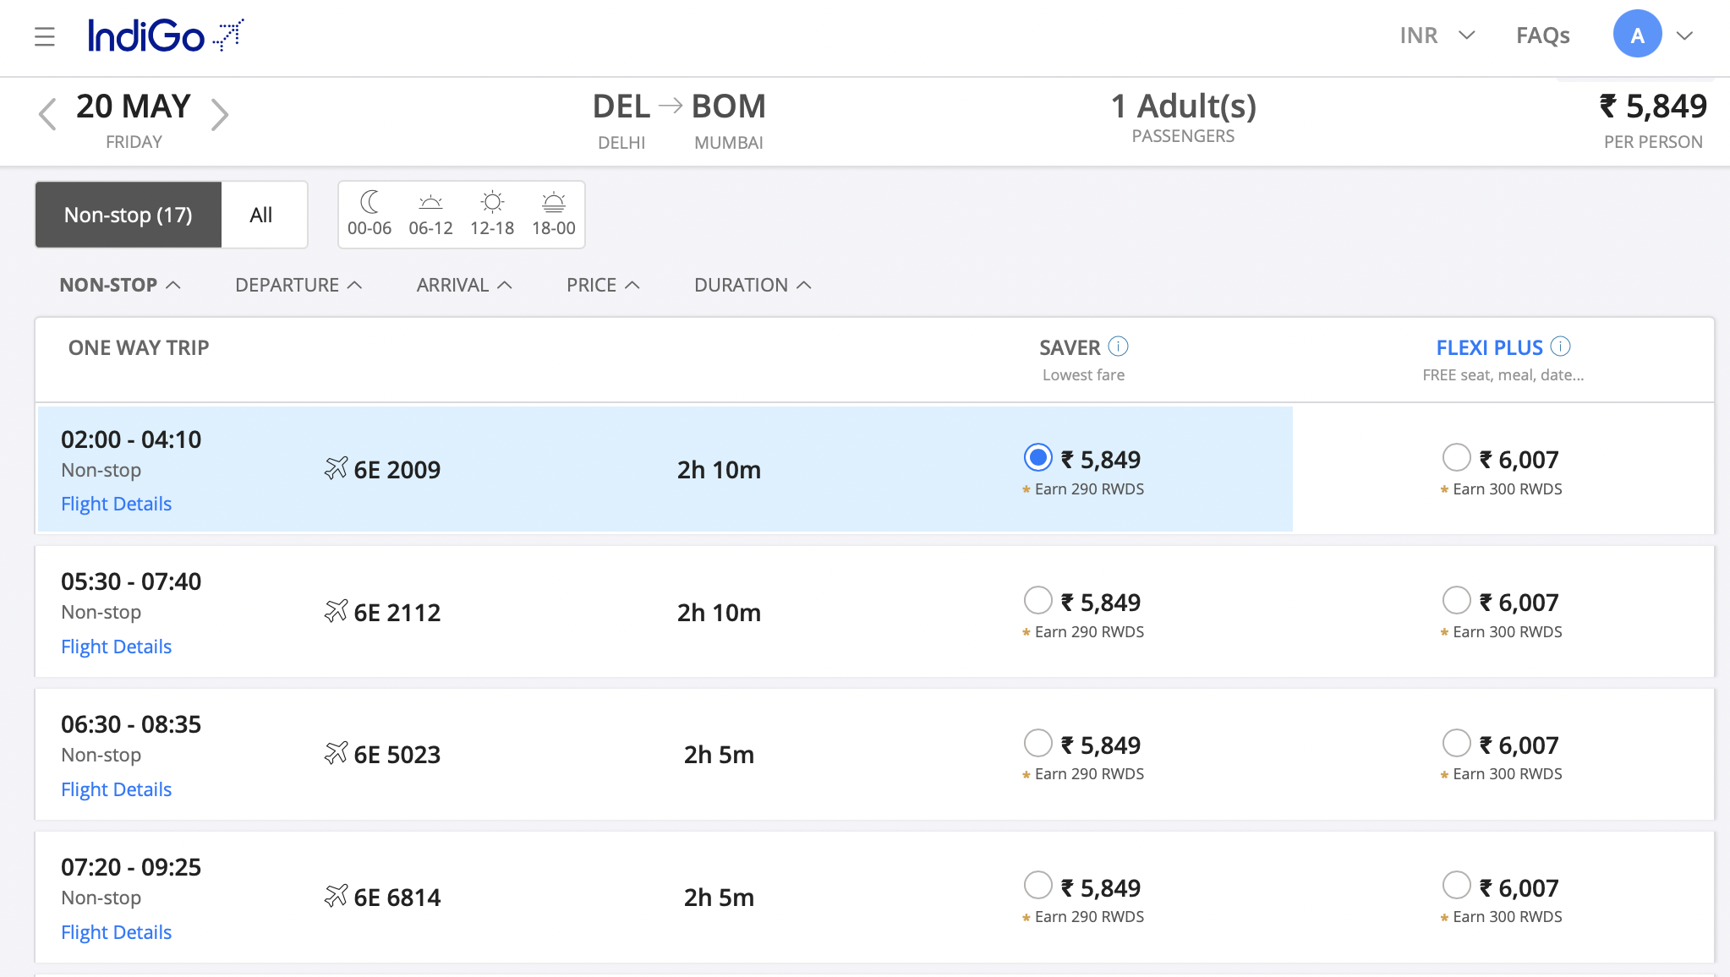The image size is (1730, 977).
Task: Open FAQs
Action: click(x=1542, y=35)
